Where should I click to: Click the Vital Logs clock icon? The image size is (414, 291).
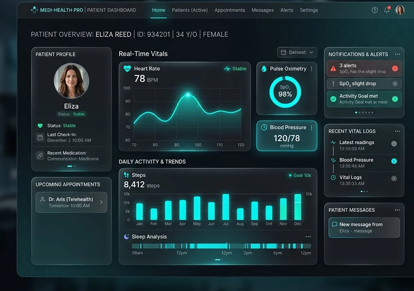tap(333, 177)
